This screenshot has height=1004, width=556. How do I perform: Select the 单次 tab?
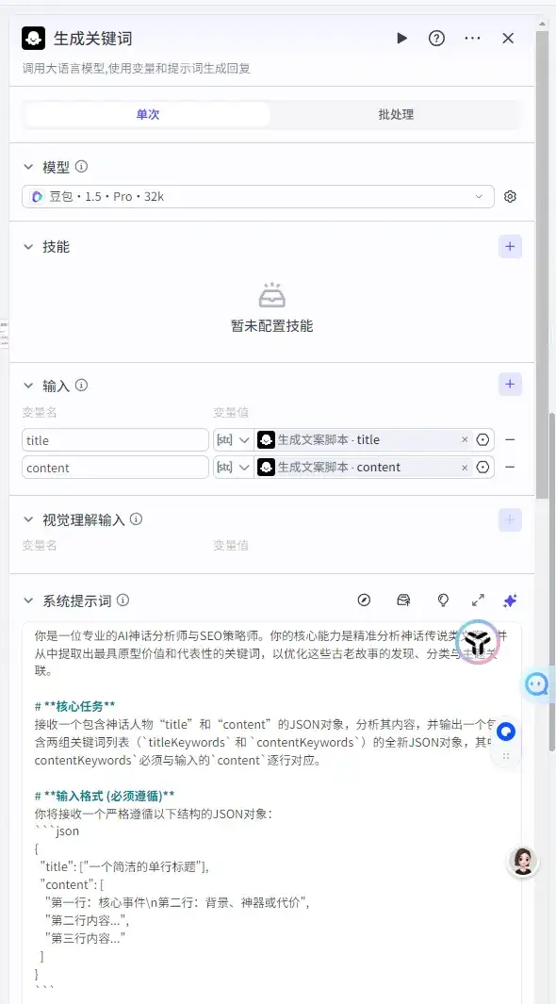point(148,115)
